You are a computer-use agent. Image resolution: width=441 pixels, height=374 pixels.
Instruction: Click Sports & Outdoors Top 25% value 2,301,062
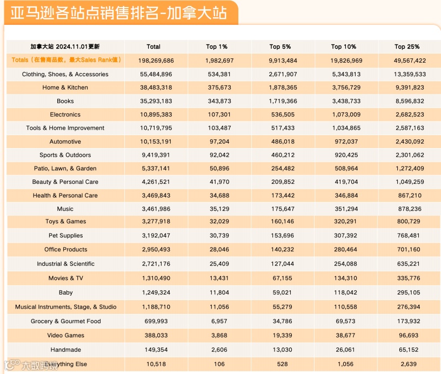pyautogui.click(x=410, y=155)
